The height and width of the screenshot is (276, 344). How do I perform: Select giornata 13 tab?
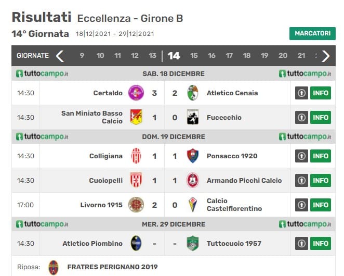[x=152, y=56]
